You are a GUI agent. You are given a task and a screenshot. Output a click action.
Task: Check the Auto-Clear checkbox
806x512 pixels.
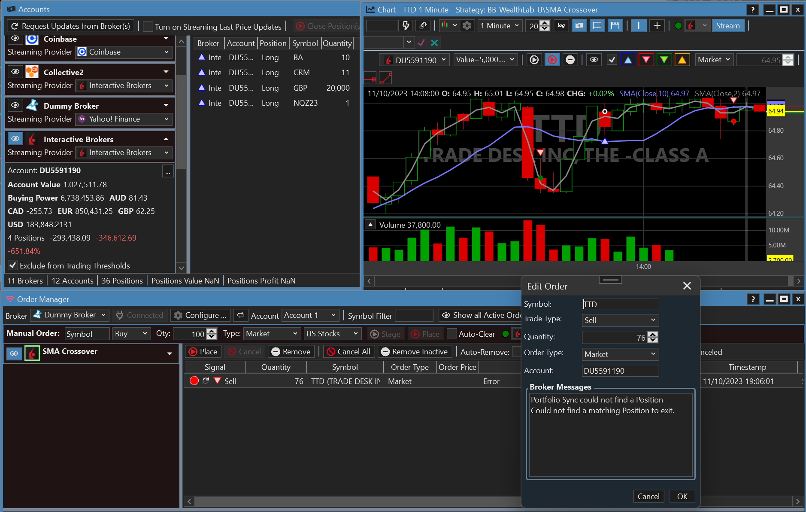(x=451, y=334)
